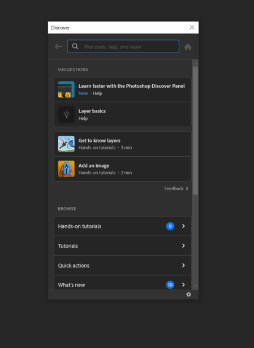Screen dimensions: 254x348
Task: Expand What's new chevron
Action: [x=183, y=285]
